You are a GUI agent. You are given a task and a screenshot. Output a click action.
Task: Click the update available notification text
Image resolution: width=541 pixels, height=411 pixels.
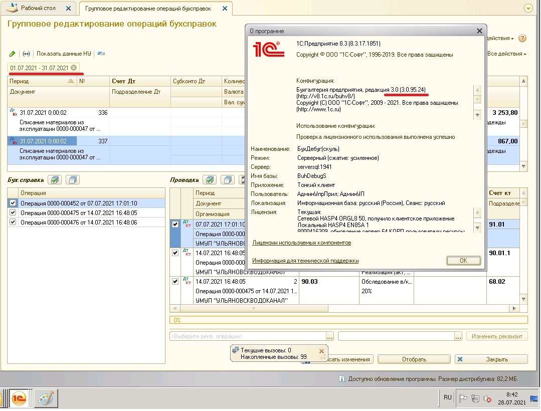click(433, 379)
